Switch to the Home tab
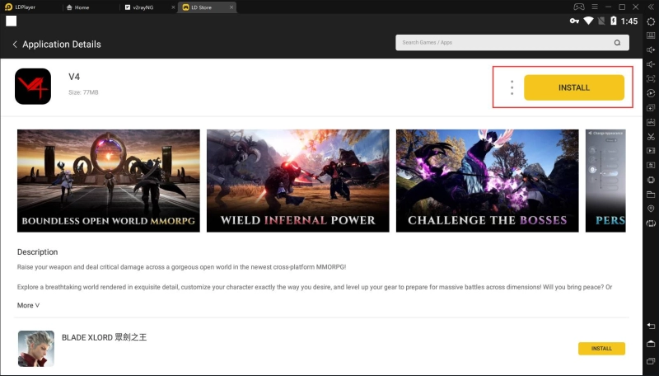This screenshot has width=659, height=376. 92,7
